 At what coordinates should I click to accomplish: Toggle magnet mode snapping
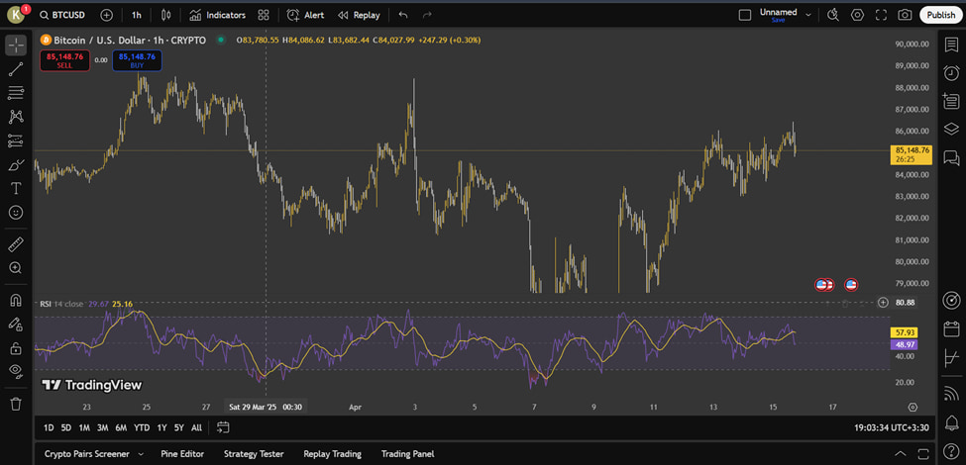pos(16,301)
